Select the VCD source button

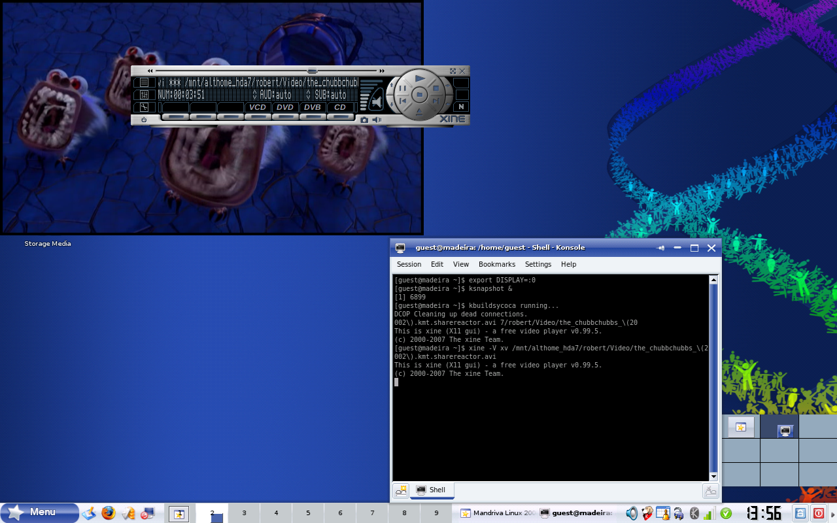click(258, 107)
